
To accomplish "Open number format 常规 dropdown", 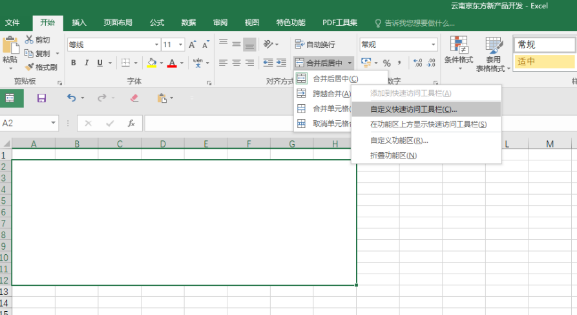I will (434, 45).
